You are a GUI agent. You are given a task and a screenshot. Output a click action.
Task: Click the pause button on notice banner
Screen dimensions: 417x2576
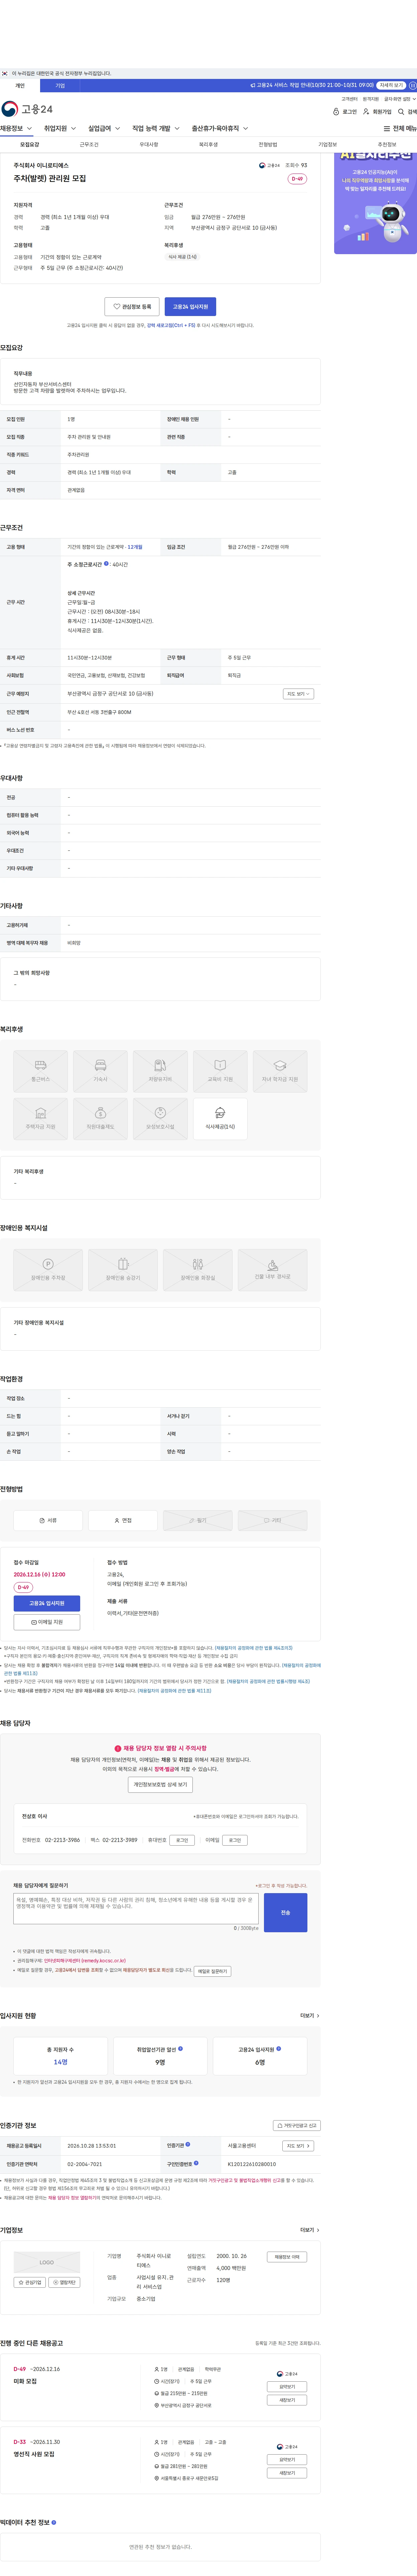coord(412,85)
